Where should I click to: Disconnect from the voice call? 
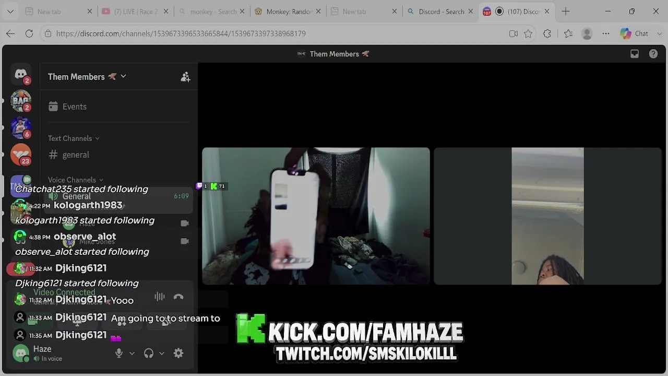click(178, 297)
